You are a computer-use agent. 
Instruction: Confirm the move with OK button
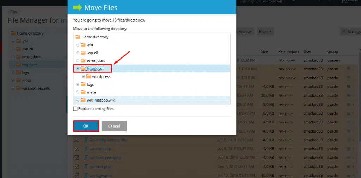(x=86, y=126)
